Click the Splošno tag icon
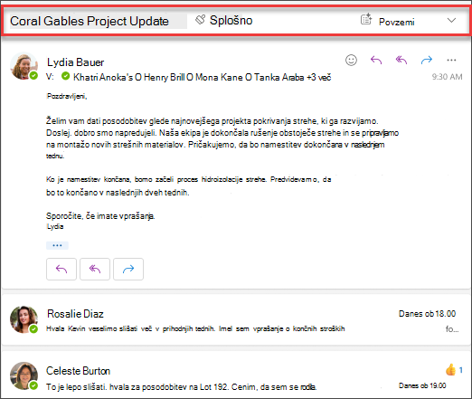 200,20
